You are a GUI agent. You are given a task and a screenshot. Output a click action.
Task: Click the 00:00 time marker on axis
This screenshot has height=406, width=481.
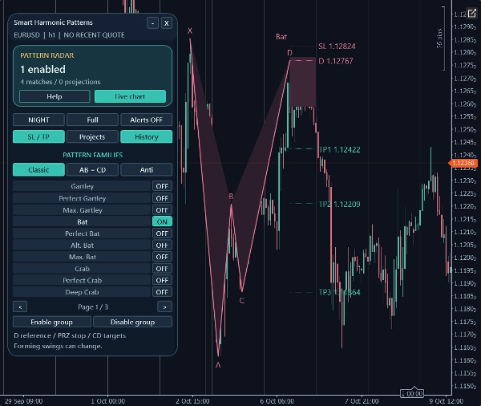pyautogui.click(x=412, y=393)
